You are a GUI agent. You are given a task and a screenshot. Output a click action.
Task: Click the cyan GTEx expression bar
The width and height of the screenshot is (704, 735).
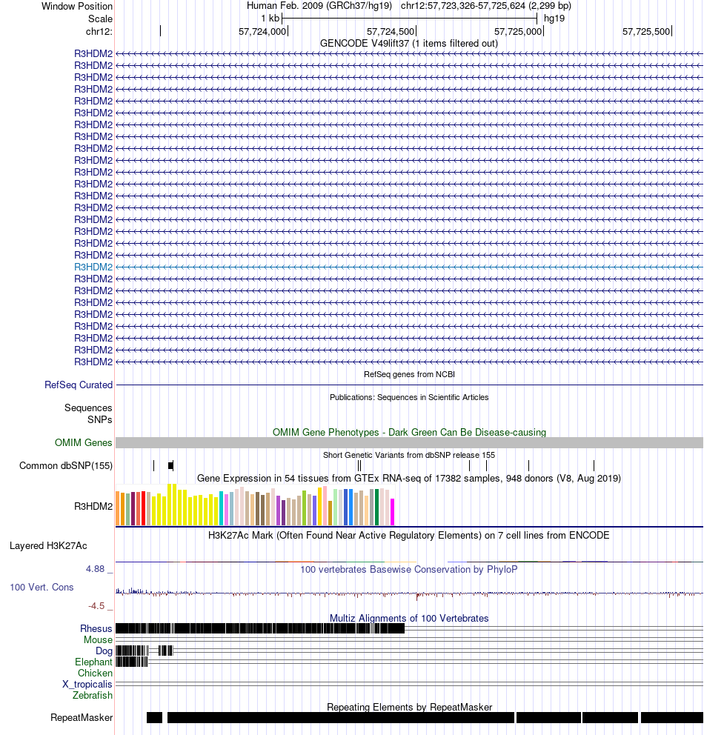click(x=222, y=508)
